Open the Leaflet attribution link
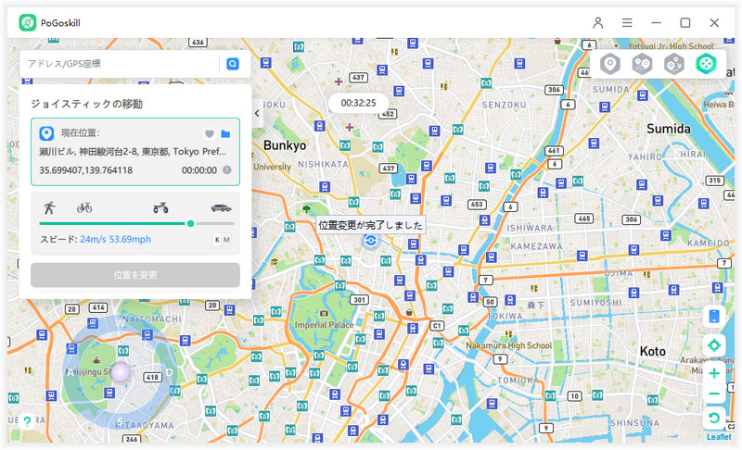The height and width of the screenshot is (450, 742). click(x=719, y=437)
